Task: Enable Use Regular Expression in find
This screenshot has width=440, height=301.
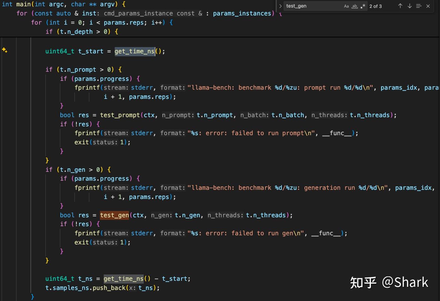Action: [363, 6]
